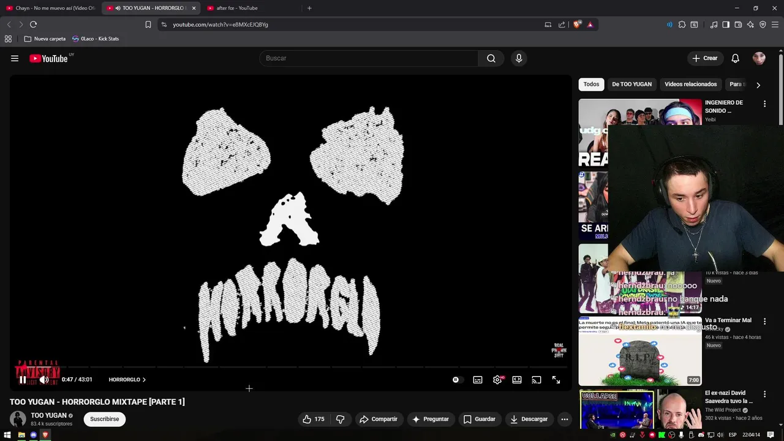
Task: Open the YouTube guide hamburger menu
Action: pos(15,58)
